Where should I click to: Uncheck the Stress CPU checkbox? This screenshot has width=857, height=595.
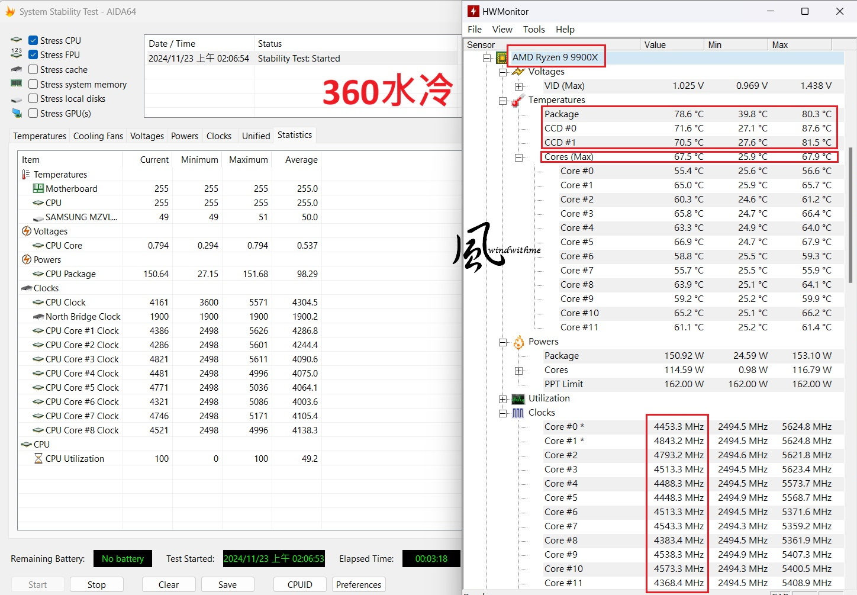click(x=33, y=40)
